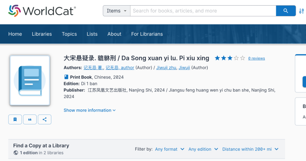The width and height of the screenshot is (306, 161).
Task: Open Lists in navigation bar
Action: coord(92,34)
